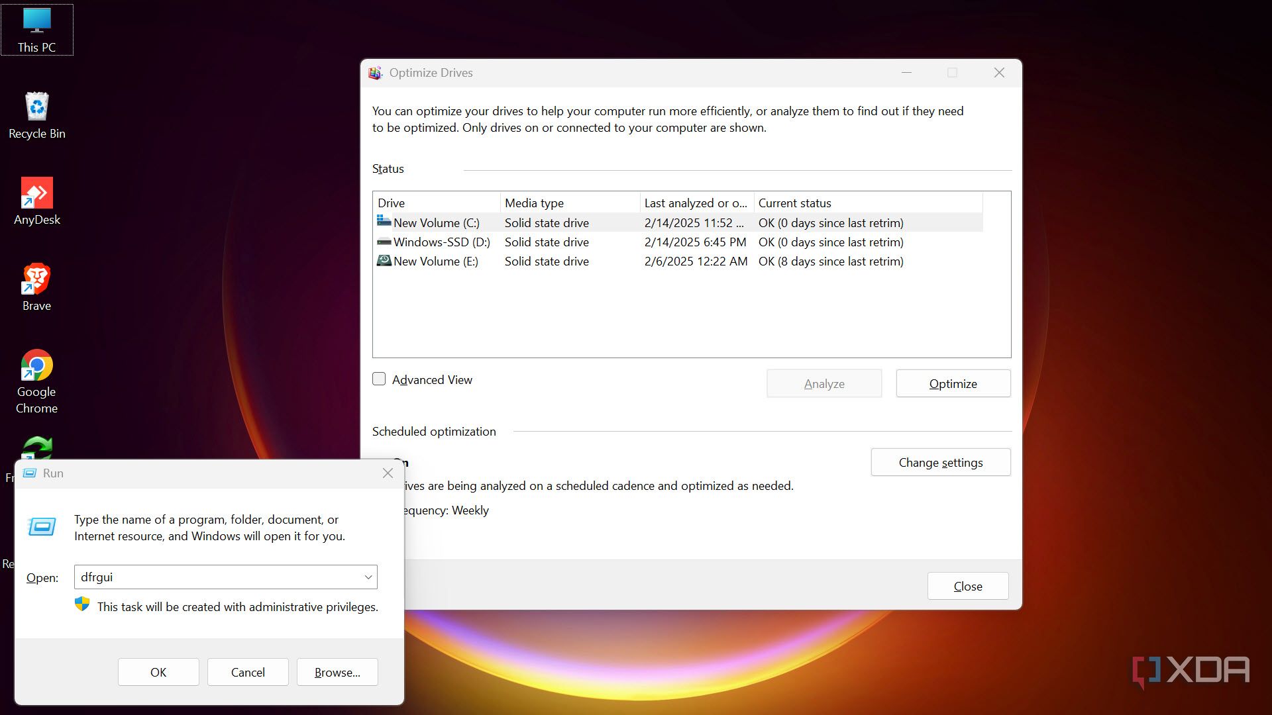Sort by the Drive column header
Viewport: 1272px width, 715px height.
437,203
